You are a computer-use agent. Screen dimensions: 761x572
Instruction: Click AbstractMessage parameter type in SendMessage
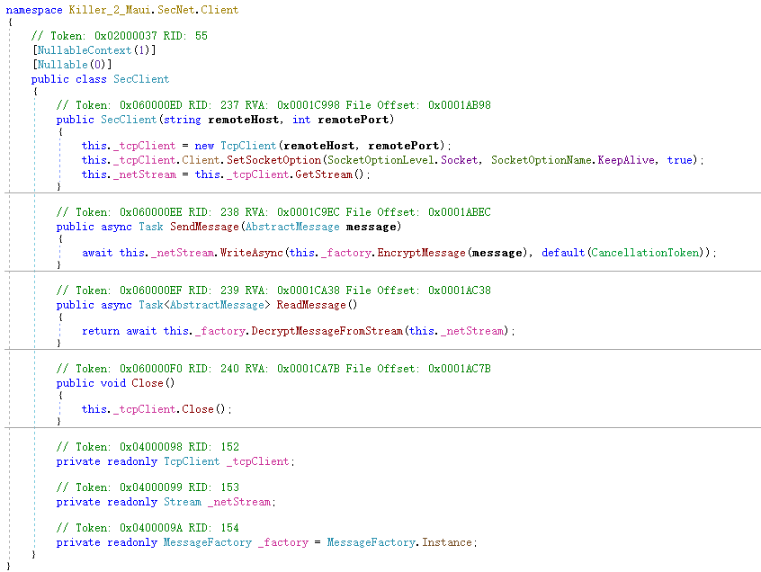[292, 227]
